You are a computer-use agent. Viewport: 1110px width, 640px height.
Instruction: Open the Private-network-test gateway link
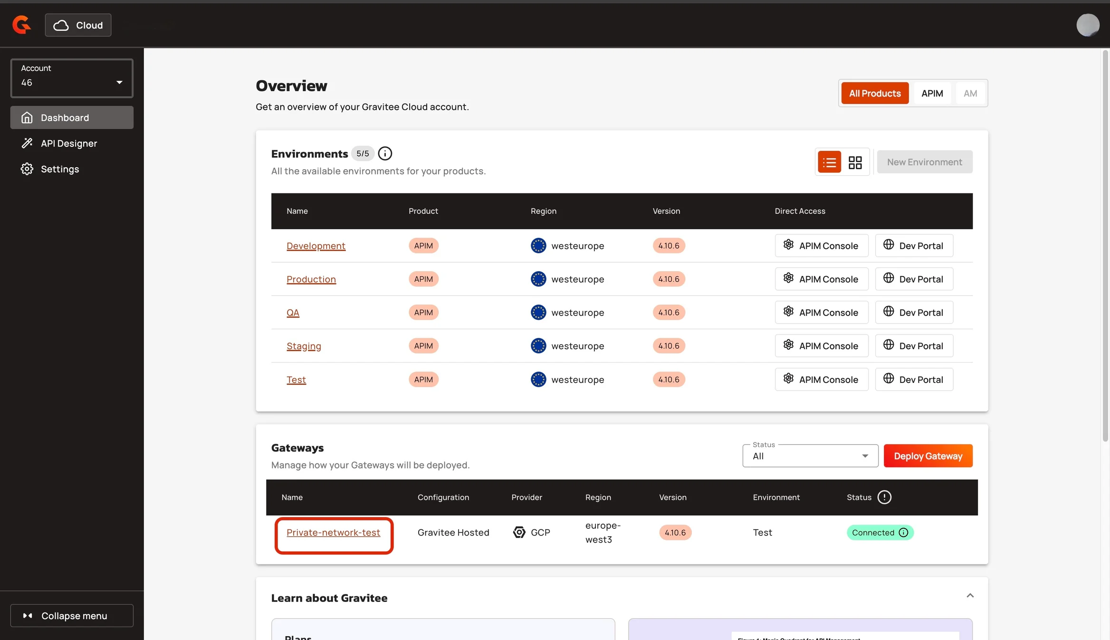click(x=333, y=533)
